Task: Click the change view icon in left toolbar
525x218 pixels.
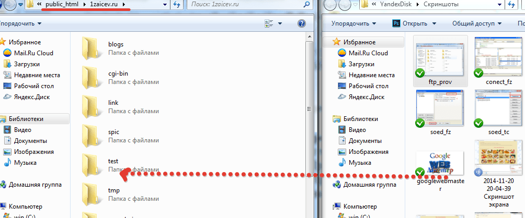Action: [269, 23]
